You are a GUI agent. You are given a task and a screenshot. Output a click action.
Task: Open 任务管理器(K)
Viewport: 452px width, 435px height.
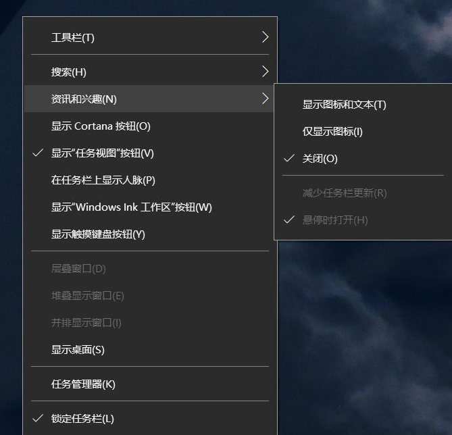tap(83, 384)
